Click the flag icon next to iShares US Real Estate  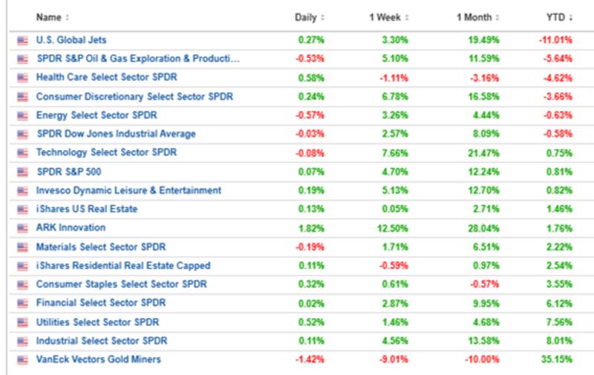coord(22,209)
